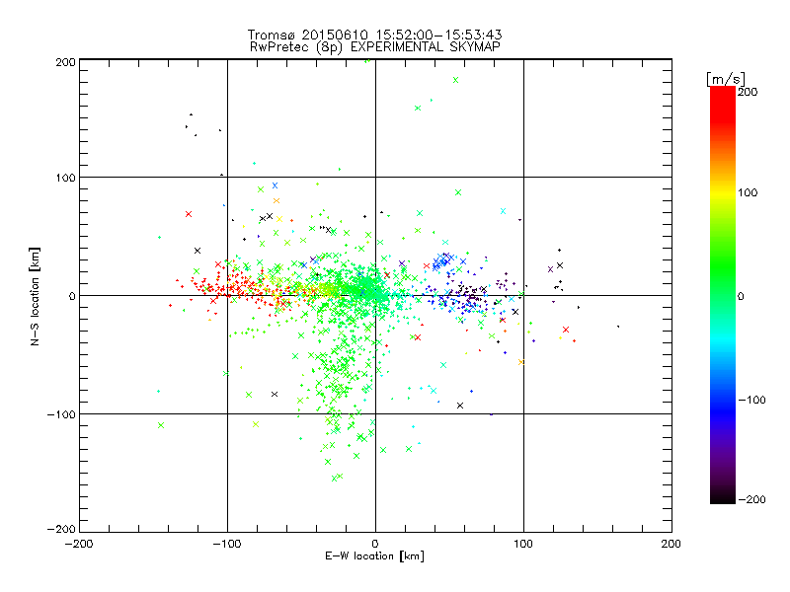
Task: Click the subtitle 'RwPretec (8p) EXPERIMENTAL SKYMAP'
Action: point(375,46)
